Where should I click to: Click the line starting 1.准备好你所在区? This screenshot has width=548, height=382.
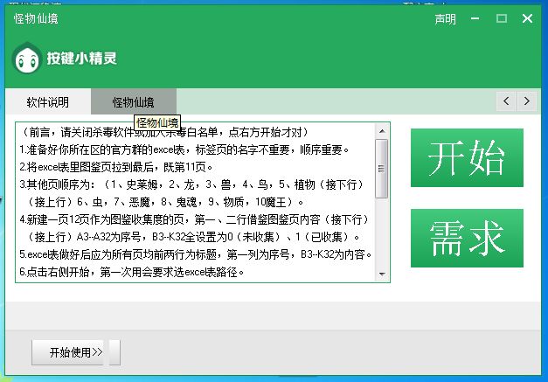click(x=184, y=150)
